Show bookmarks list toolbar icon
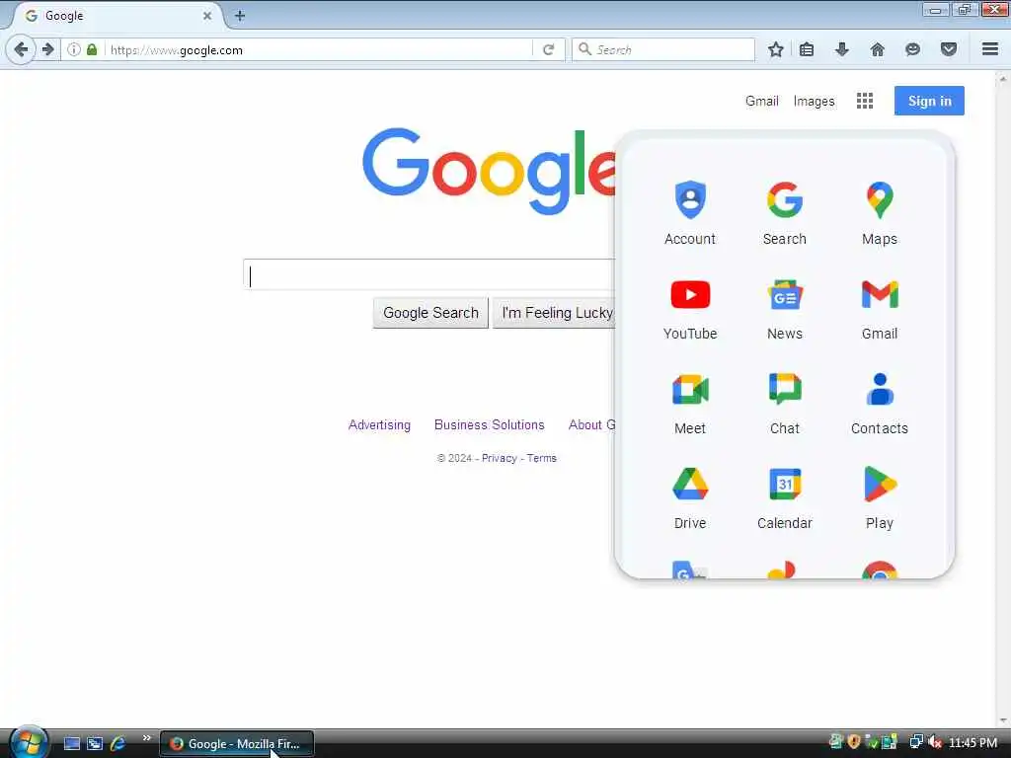The height and width of the screenshot is (758, 1011). tap(807, 49)
